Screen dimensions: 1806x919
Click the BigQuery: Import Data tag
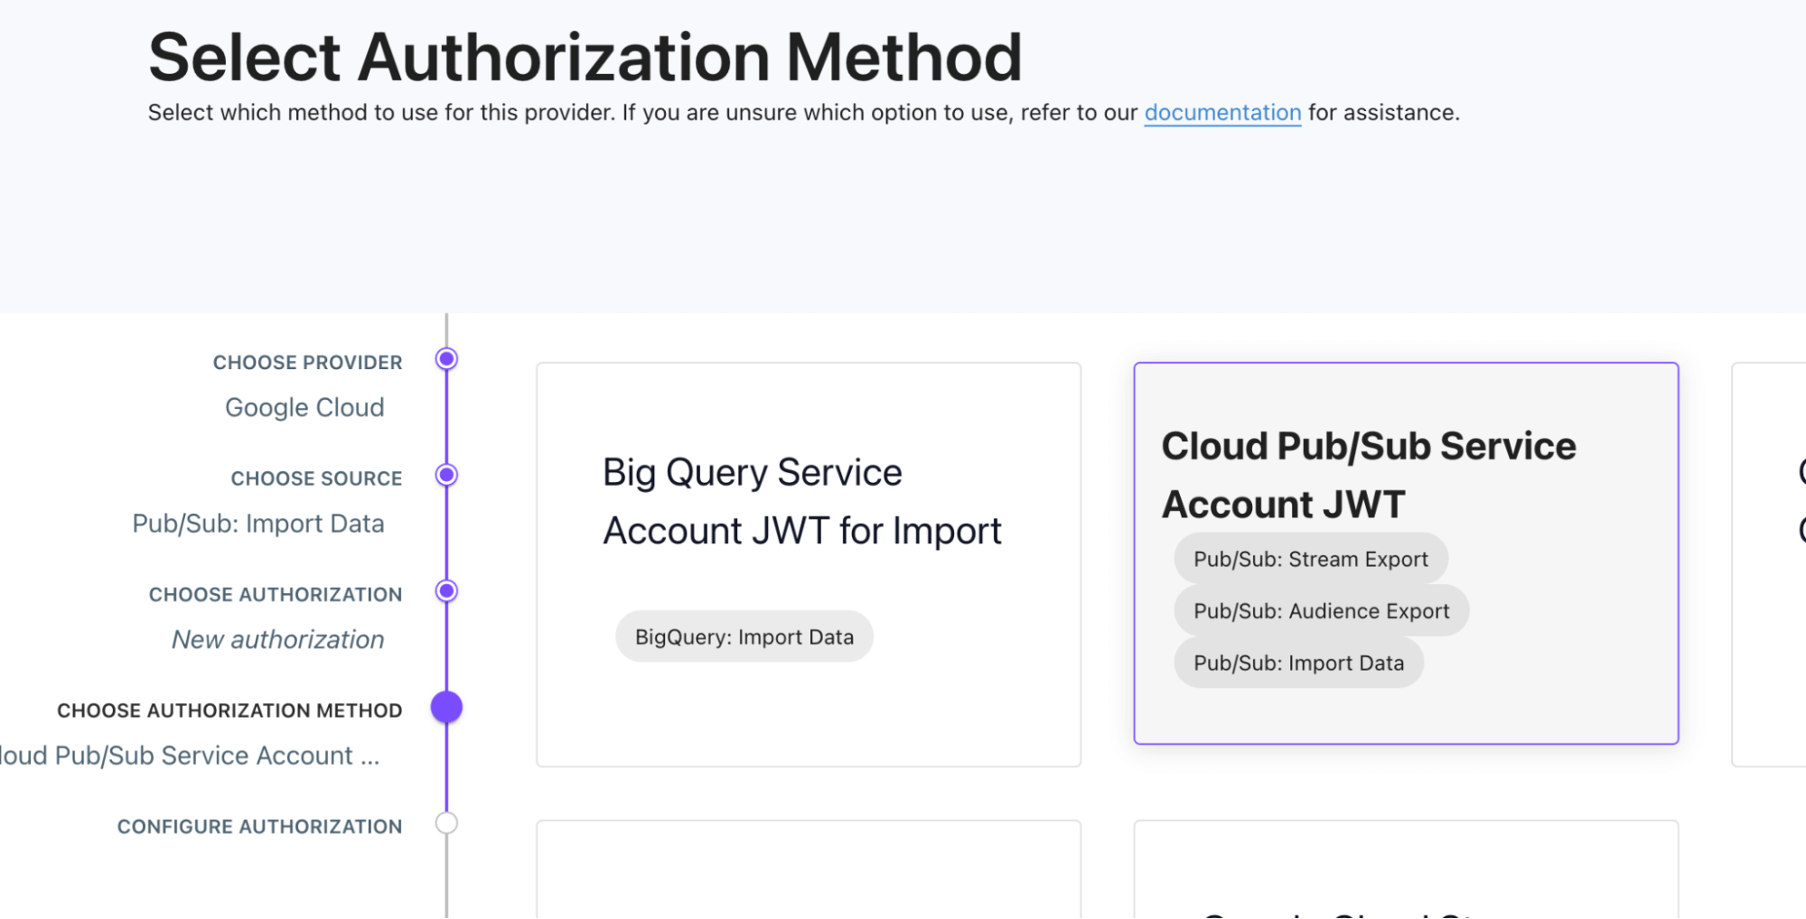tap(744, 636)
